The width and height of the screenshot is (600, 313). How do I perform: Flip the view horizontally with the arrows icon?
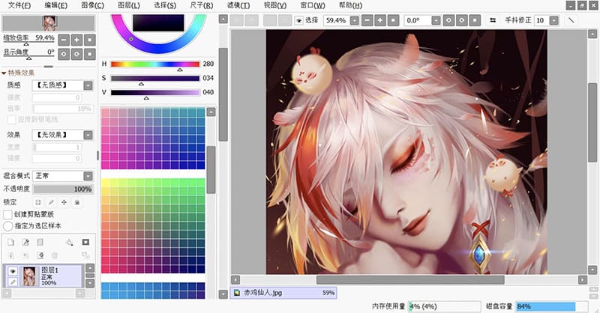[493, 20]
